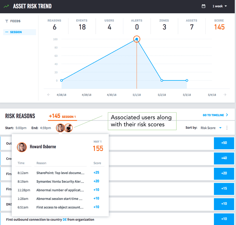This screenshot has height=225, width=236.
Task: Click the green trend arrow icon
Action: 6,6
